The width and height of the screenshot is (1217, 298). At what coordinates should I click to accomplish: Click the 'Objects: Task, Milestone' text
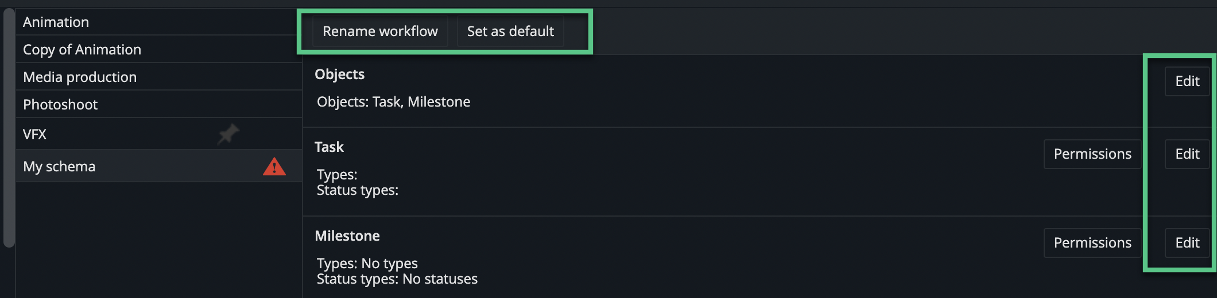[393, 102]
